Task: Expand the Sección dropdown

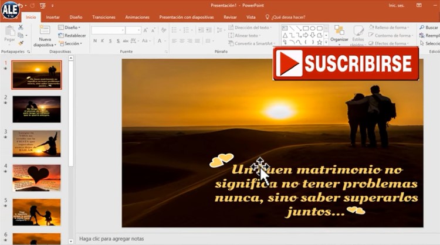Action: 72,43
